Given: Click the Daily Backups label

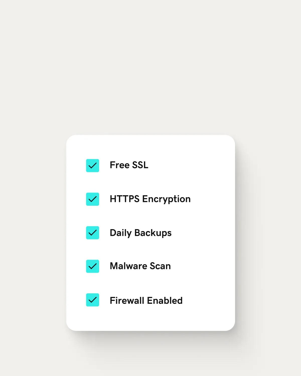Looking at the screenshot, I should click(x=140, y=233).
